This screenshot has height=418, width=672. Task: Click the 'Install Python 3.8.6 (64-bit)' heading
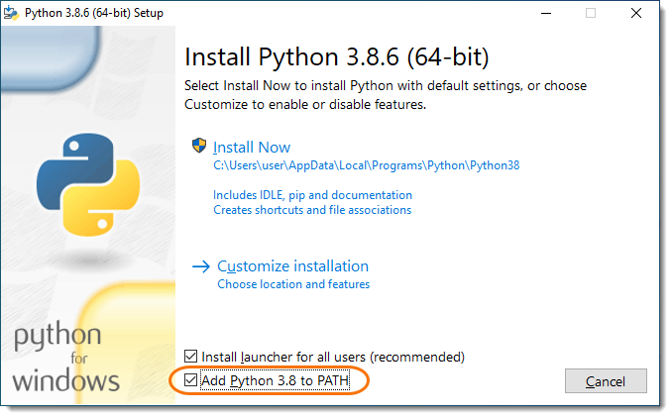click(337, 53)
